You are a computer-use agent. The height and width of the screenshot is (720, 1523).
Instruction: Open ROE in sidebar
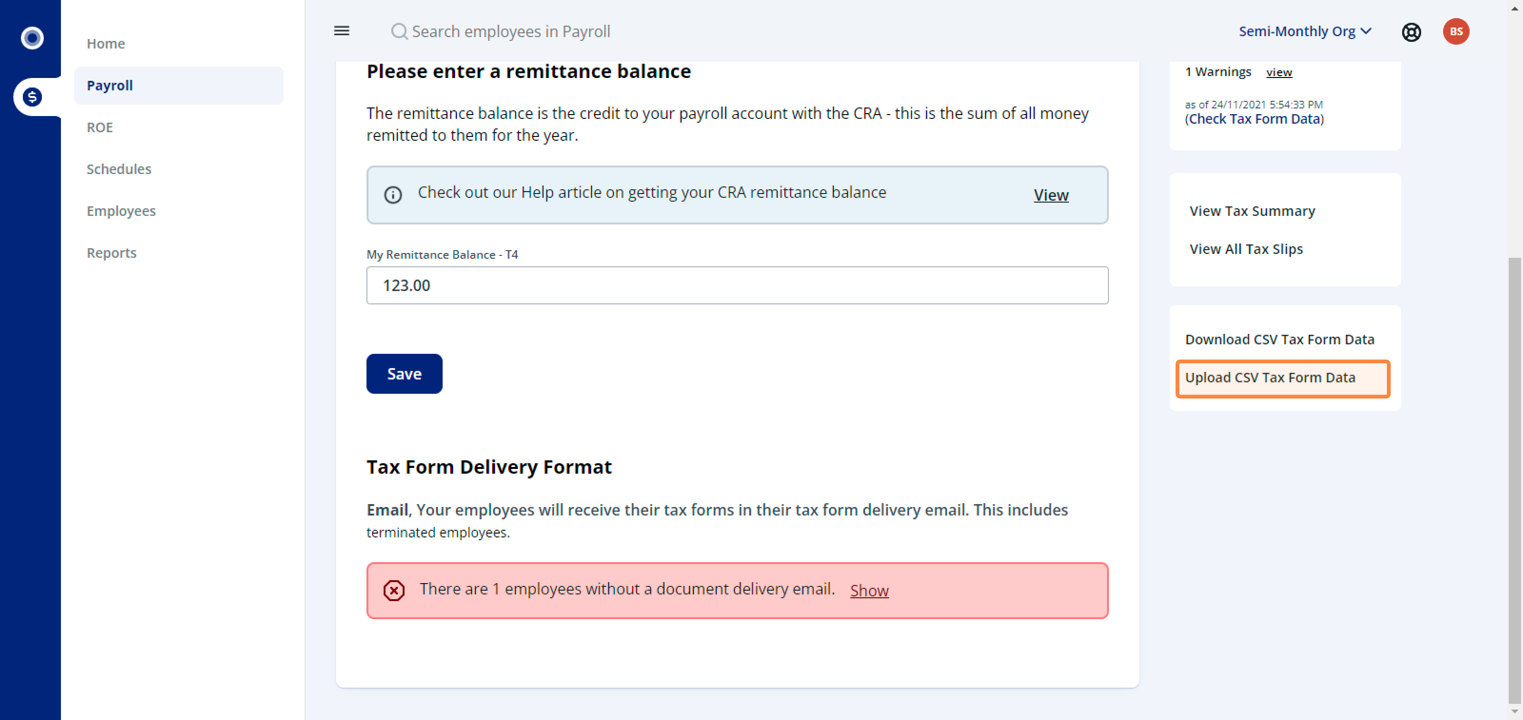pos(100,127)
